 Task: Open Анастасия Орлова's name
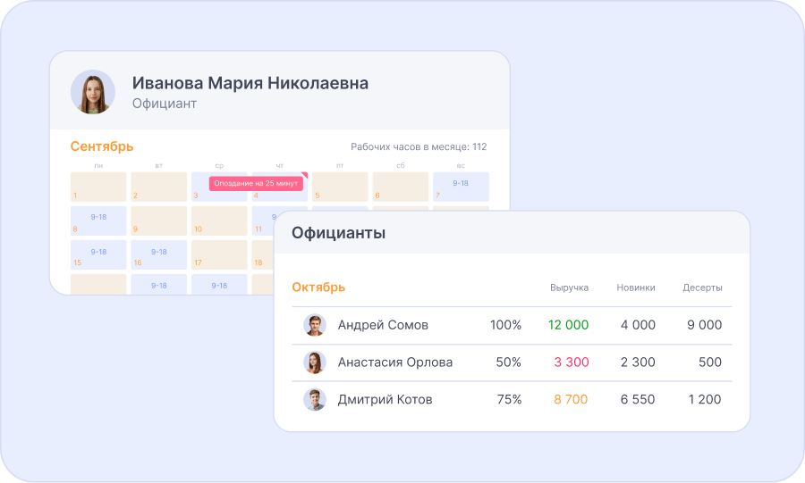pyautogui.click(x=394, y=362)
